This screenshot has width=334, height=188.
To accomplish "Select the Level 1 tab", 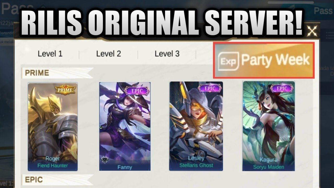I will tap(50, 54).
